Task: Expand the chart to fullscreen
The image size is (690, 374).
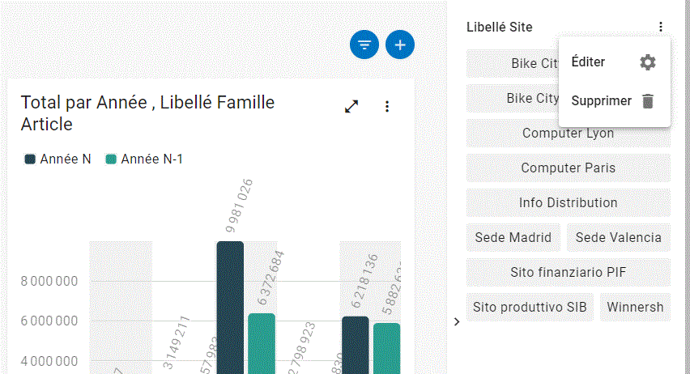Action: click(351, 106)
